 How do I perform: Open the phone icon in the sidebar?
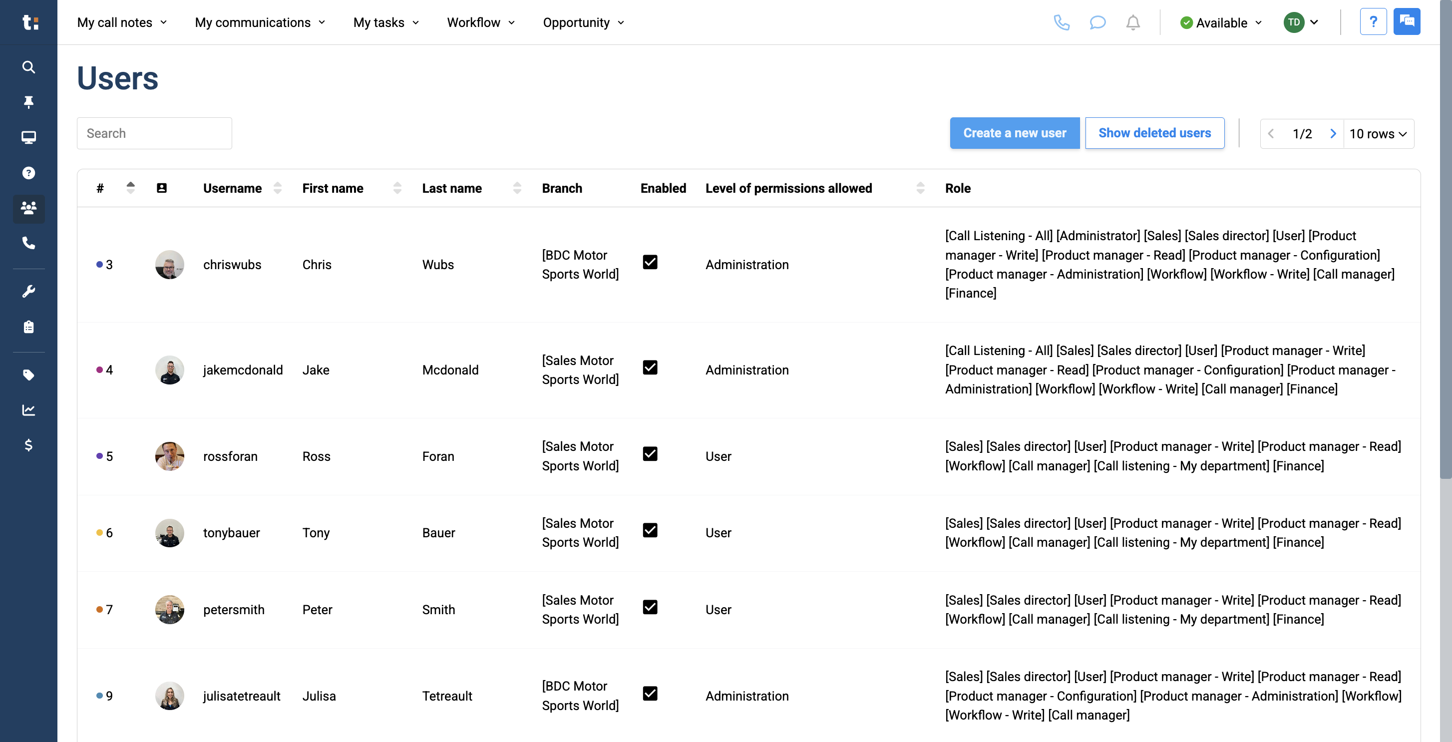point(28,244)
